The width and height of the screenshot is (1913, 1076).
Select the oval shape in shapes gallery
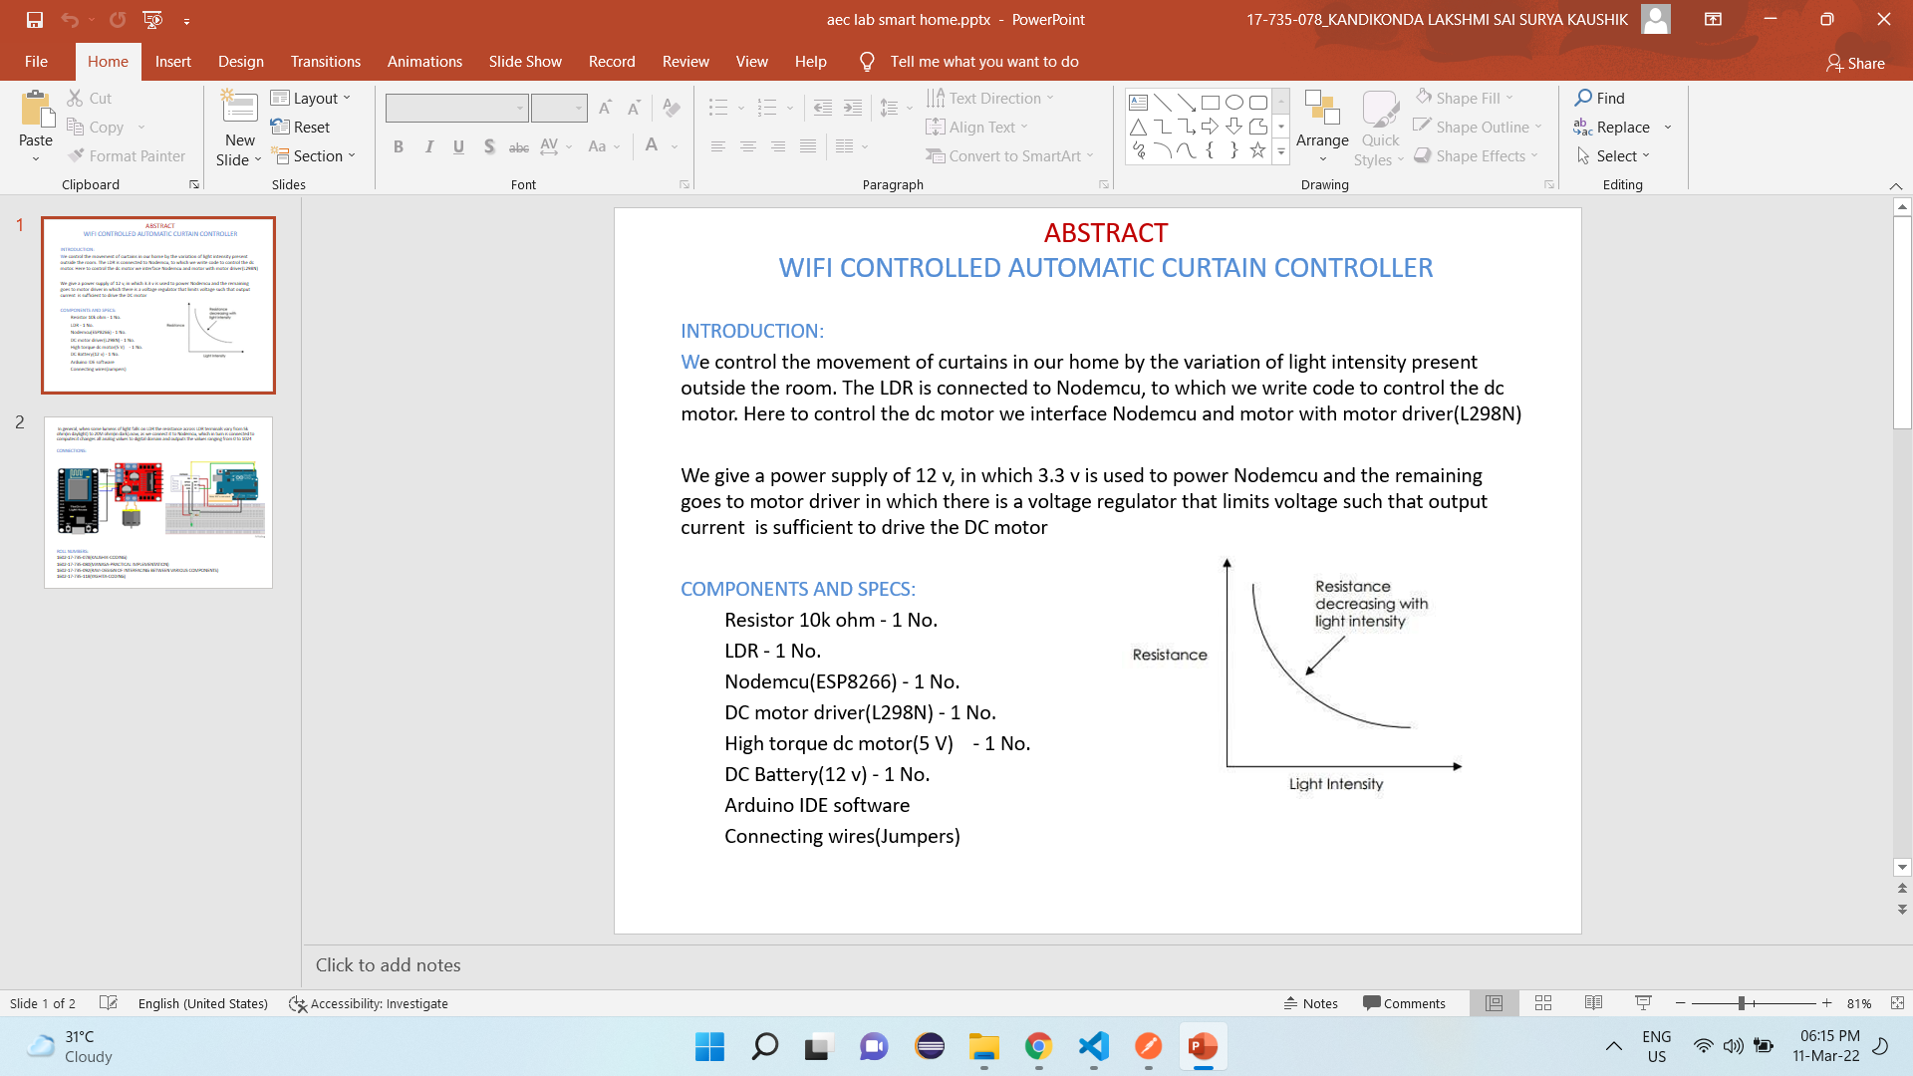click(x=1234, y=102)
